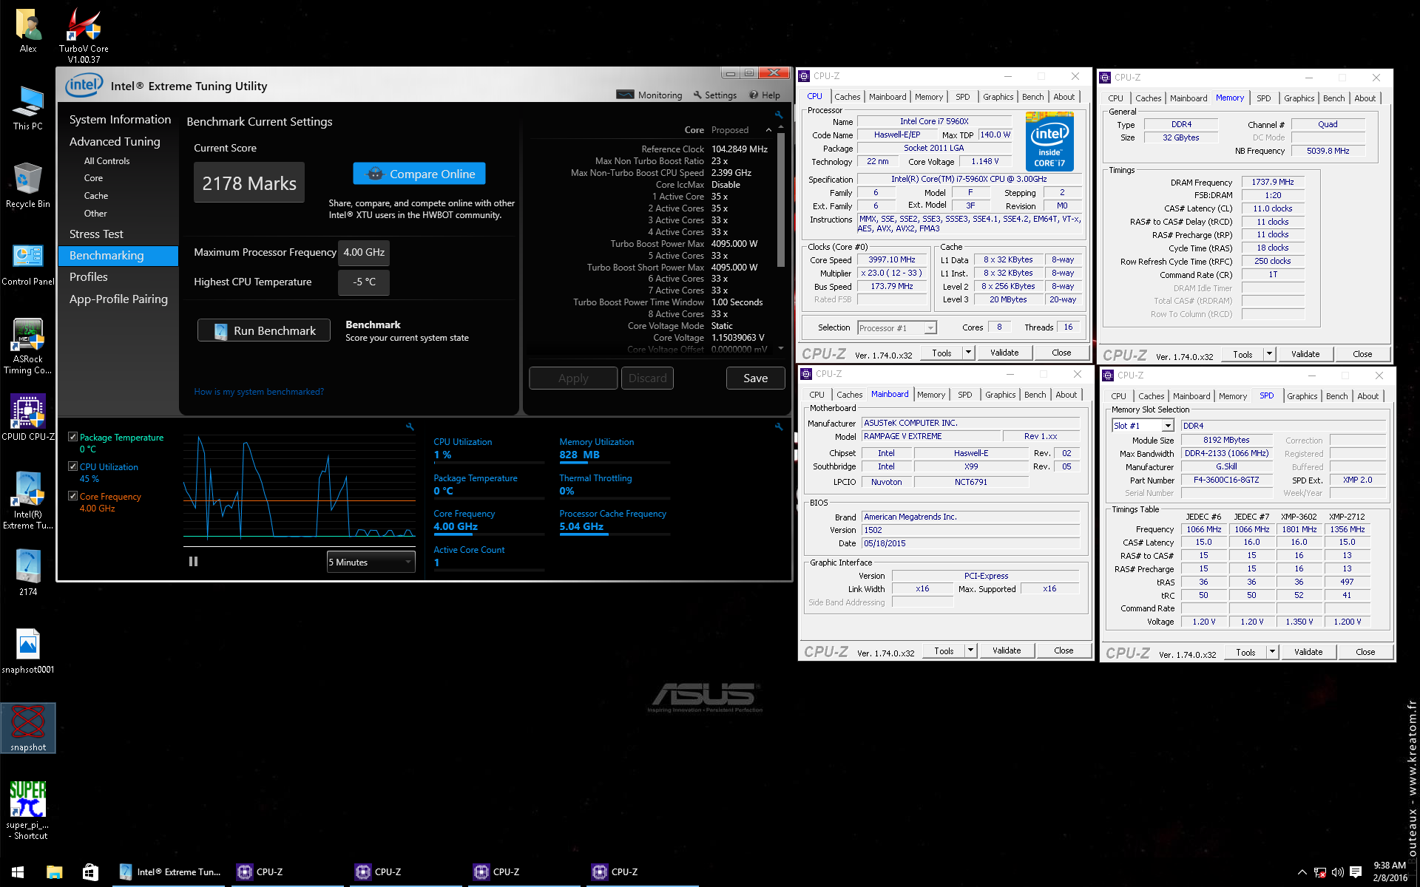Open 'How is my system benchmarked?' link

[x=259, y=392]
